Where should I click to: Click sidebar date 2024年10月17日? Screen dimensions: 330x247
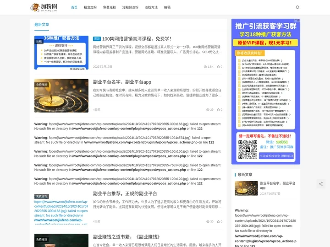click(x=270, y=193)
